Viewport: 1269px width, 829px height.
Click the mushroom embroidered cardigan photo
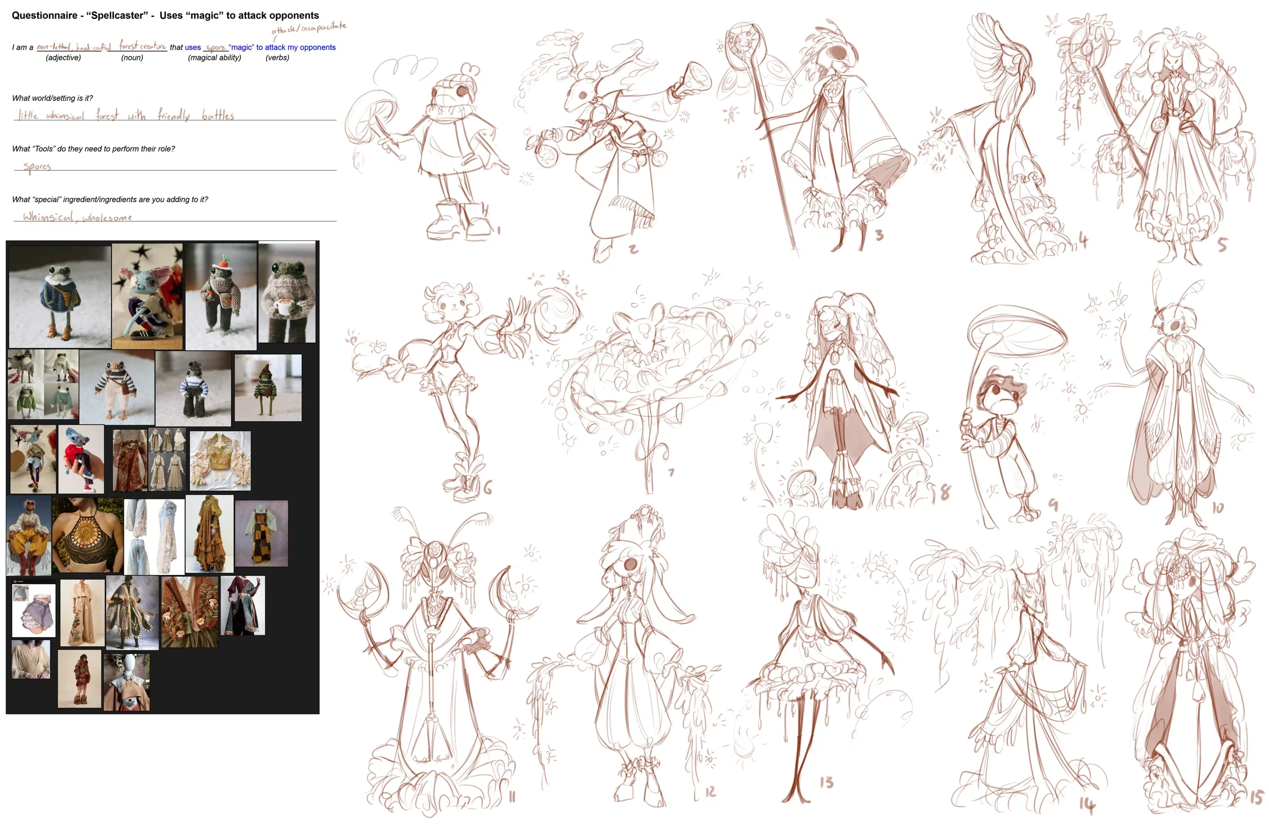(190, 612)
